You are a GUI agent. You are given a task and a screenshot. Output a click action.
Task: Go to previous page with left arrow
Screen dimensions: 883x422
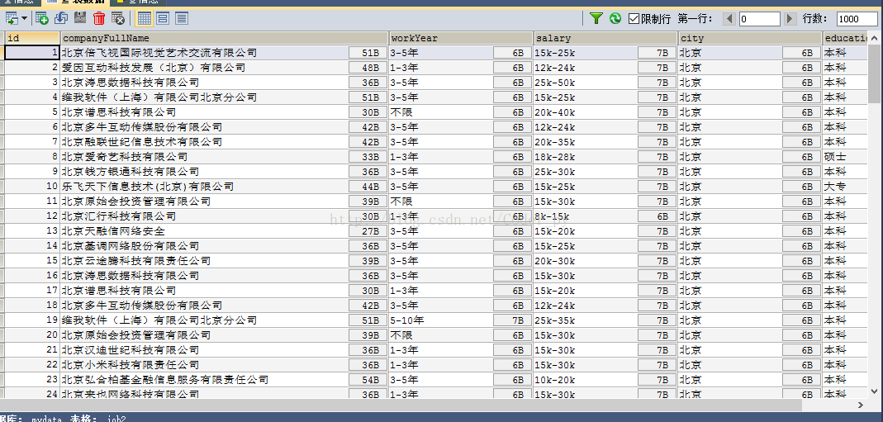pyautogui.click(x=730, y=18)
